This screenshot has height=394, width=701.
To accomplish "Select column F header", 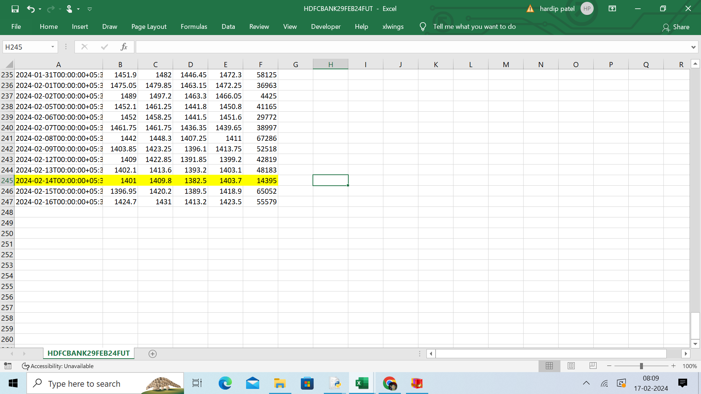I will tap(260, 65).
